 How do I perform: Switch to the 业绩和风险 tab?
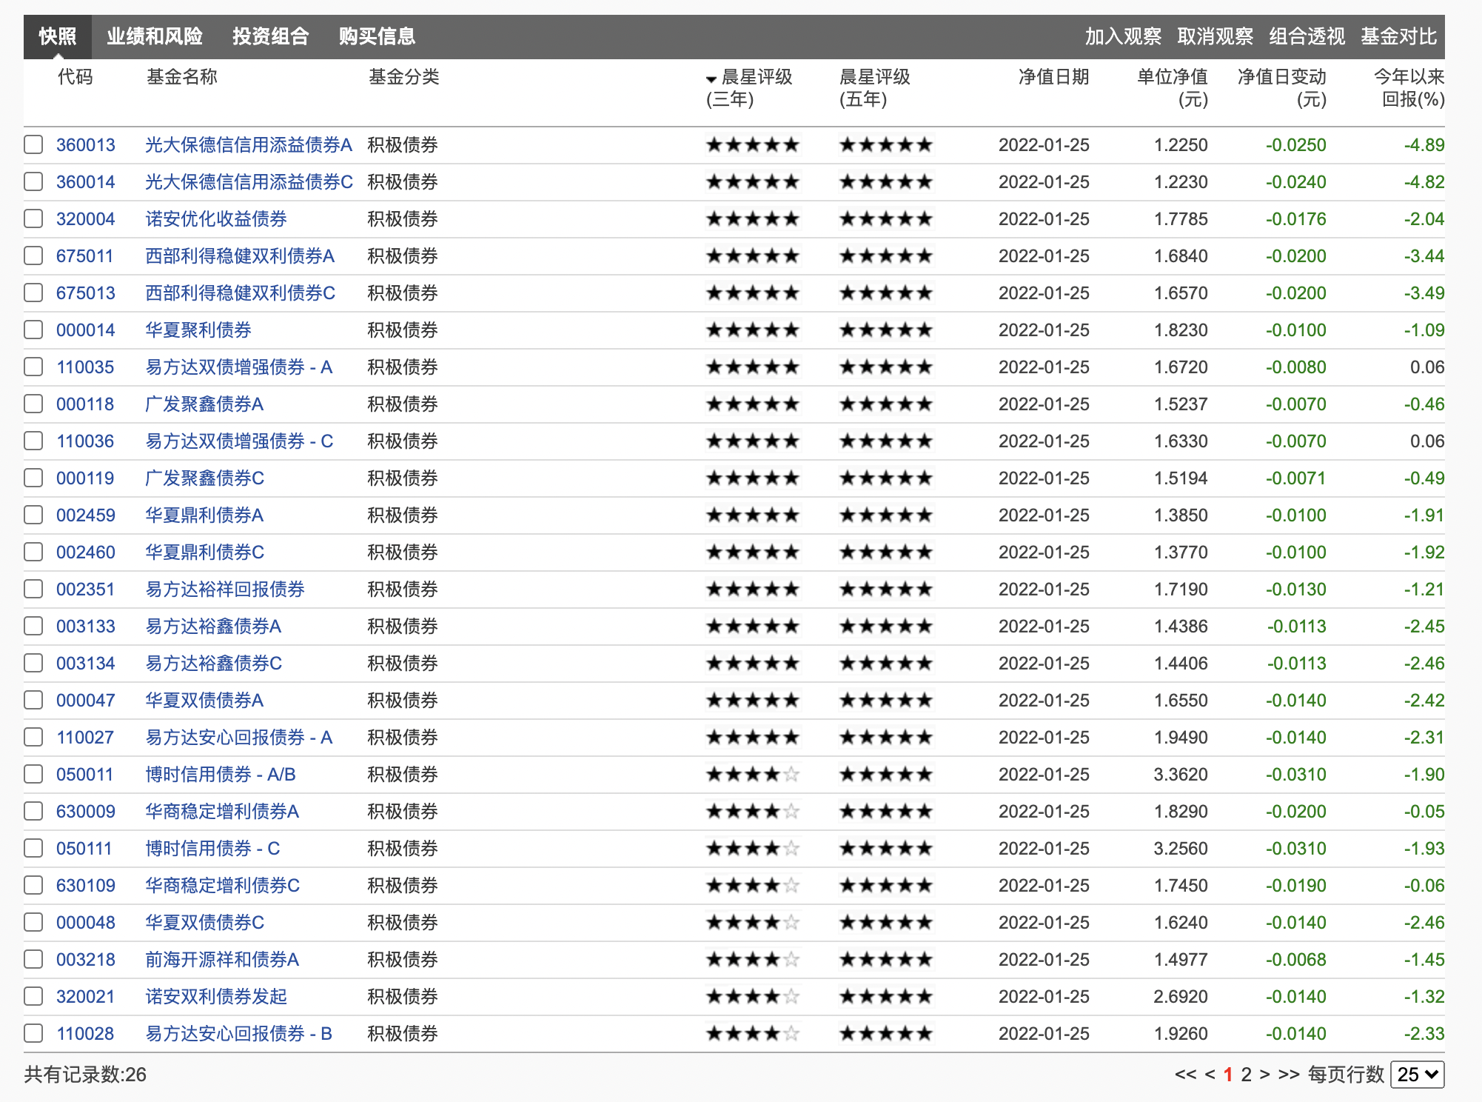point(154,36)
